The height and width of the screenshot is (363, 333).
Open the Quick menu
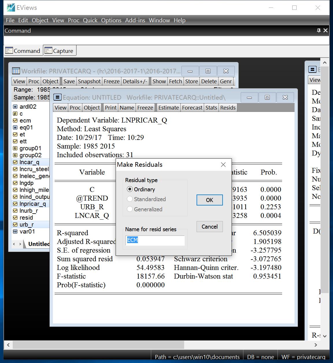click(90, 20)
